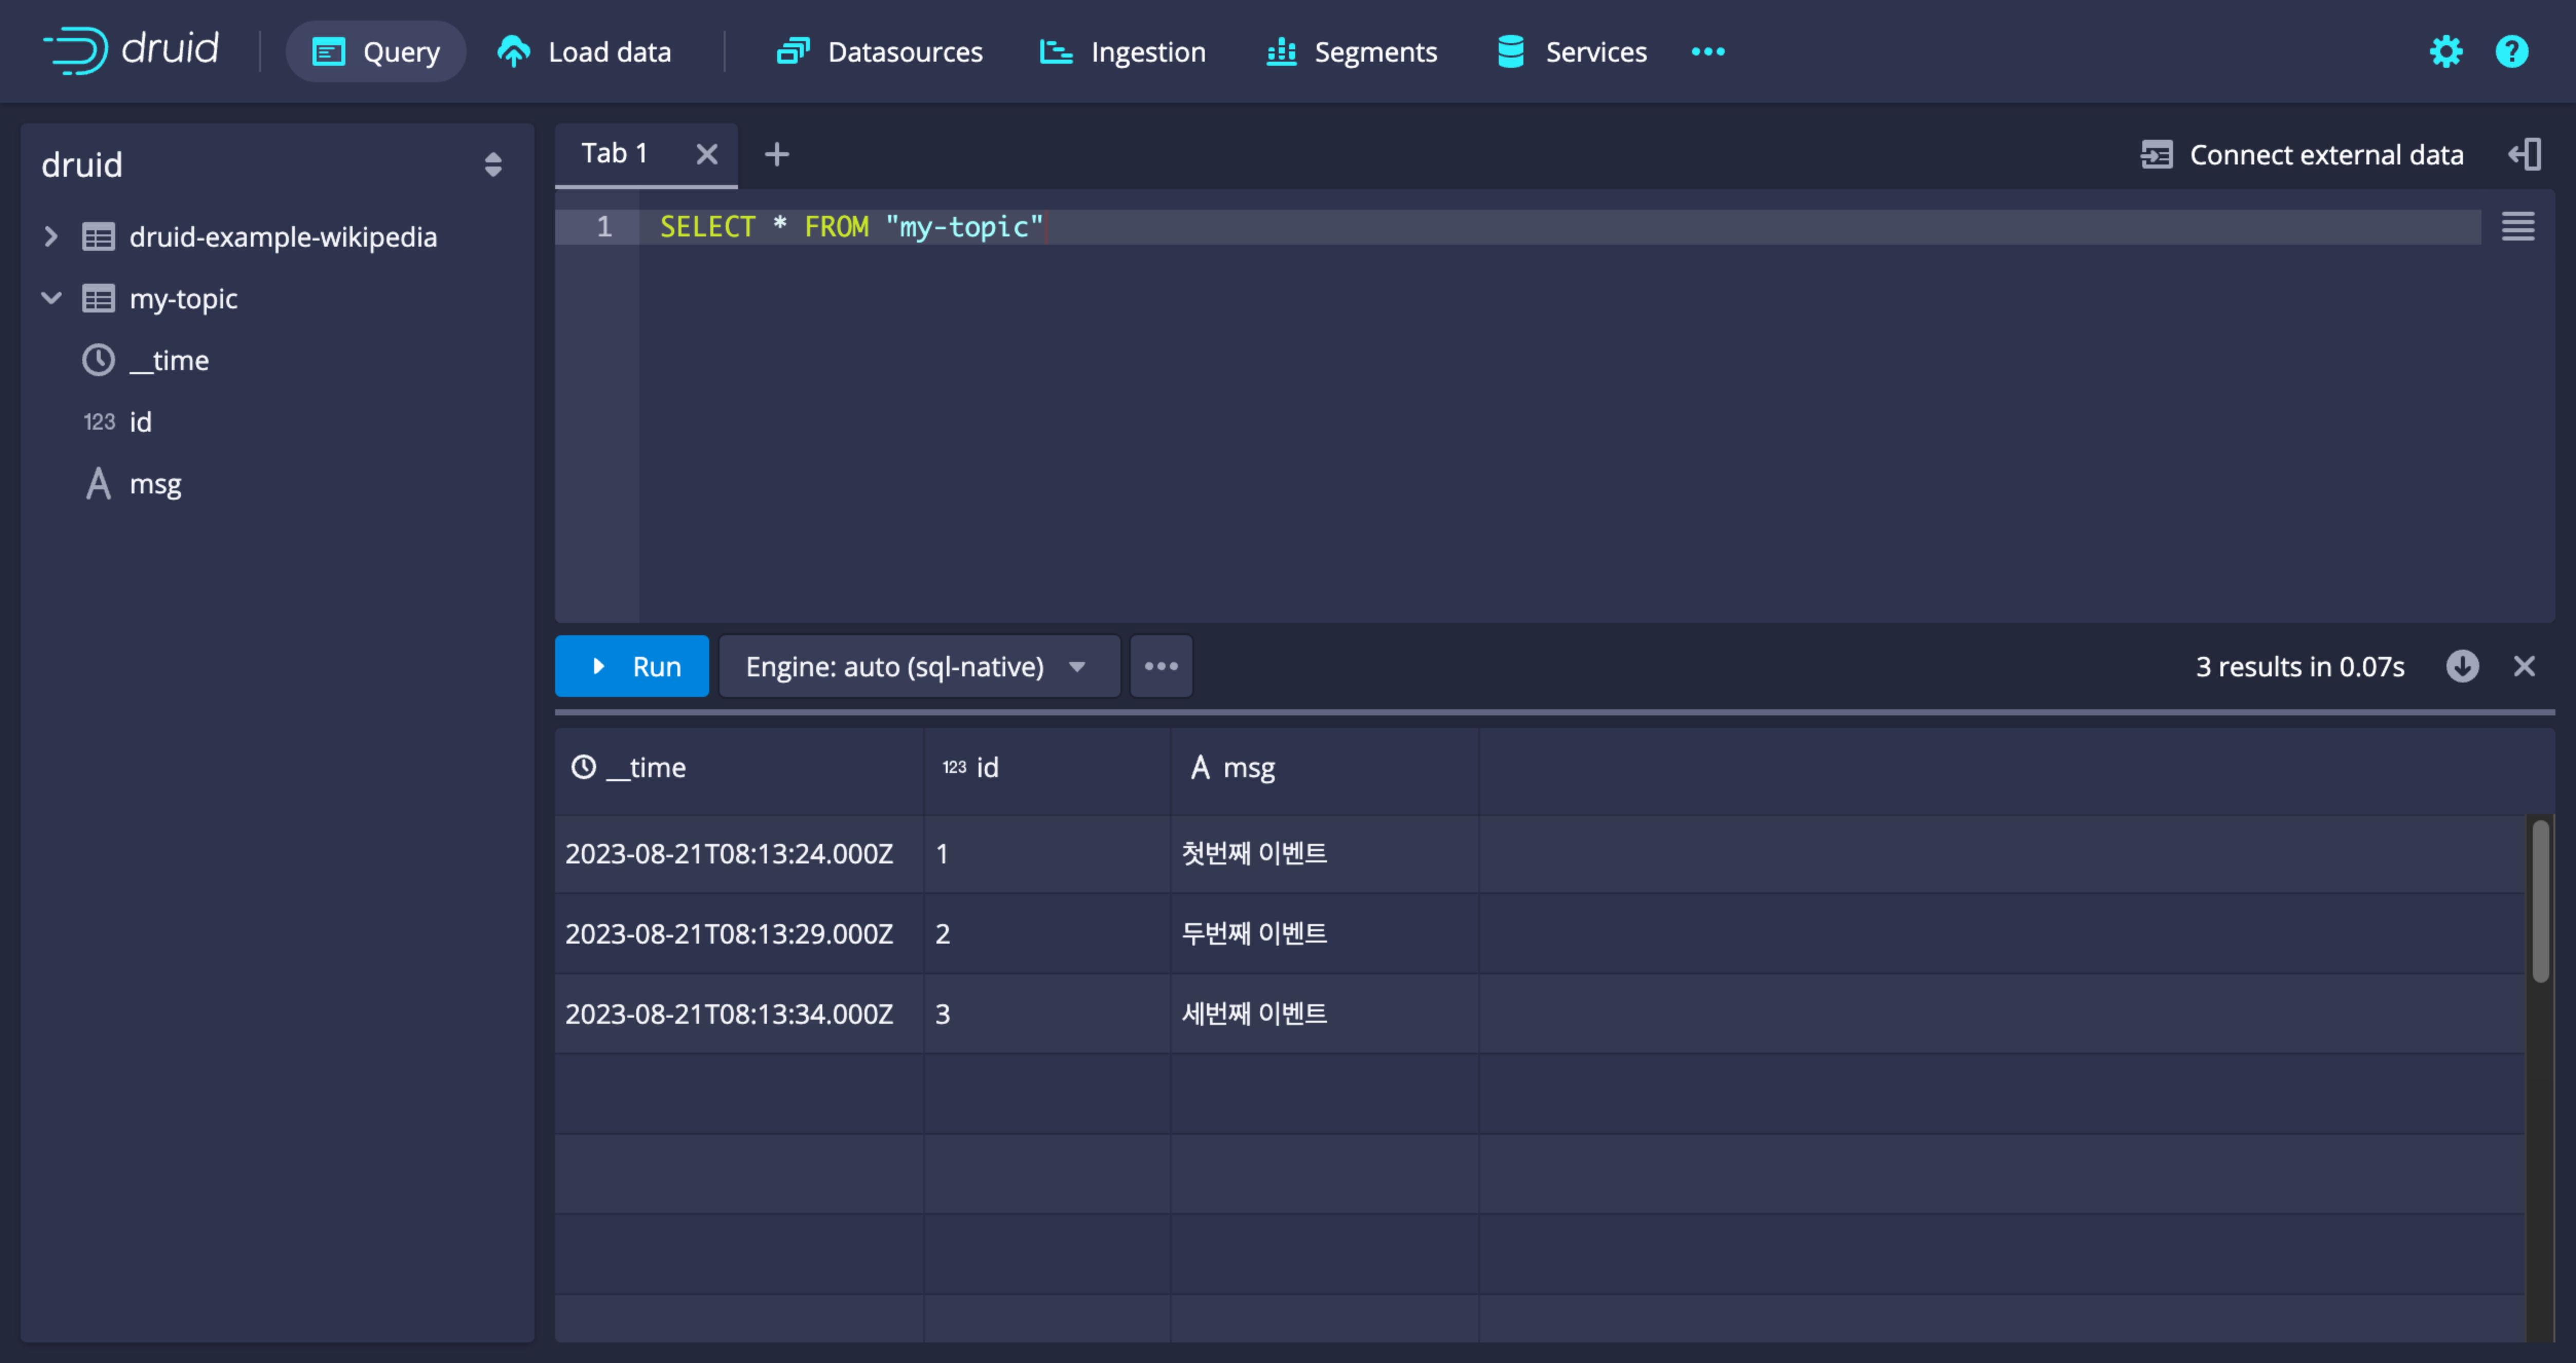Click the msg cell 세번째 이벤트

click(1325, 1014)
